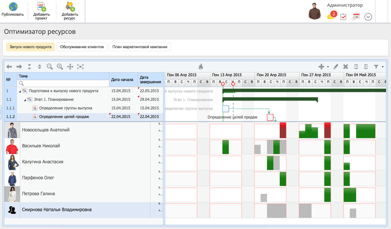This screenshot has height=229, width=391.
Task: Switch to 'Обслуживание клиентов' tab
Action: click(x=82, y=47)
